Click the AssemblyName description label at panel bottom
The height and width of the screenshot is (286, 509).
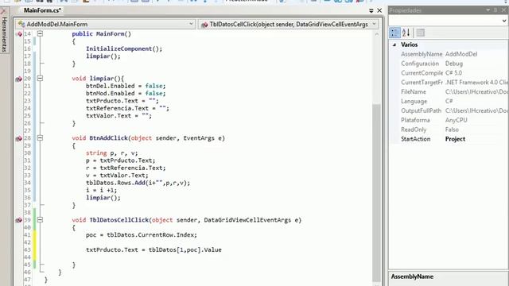(x=412, y=276)
